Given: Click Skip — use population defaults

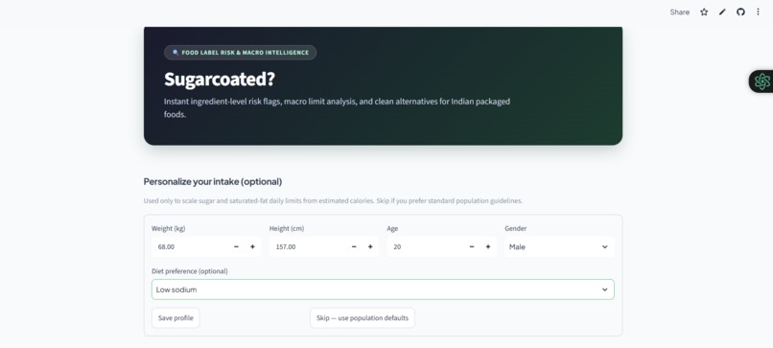Looking at the screenshot, I should [x=363, y=318].
